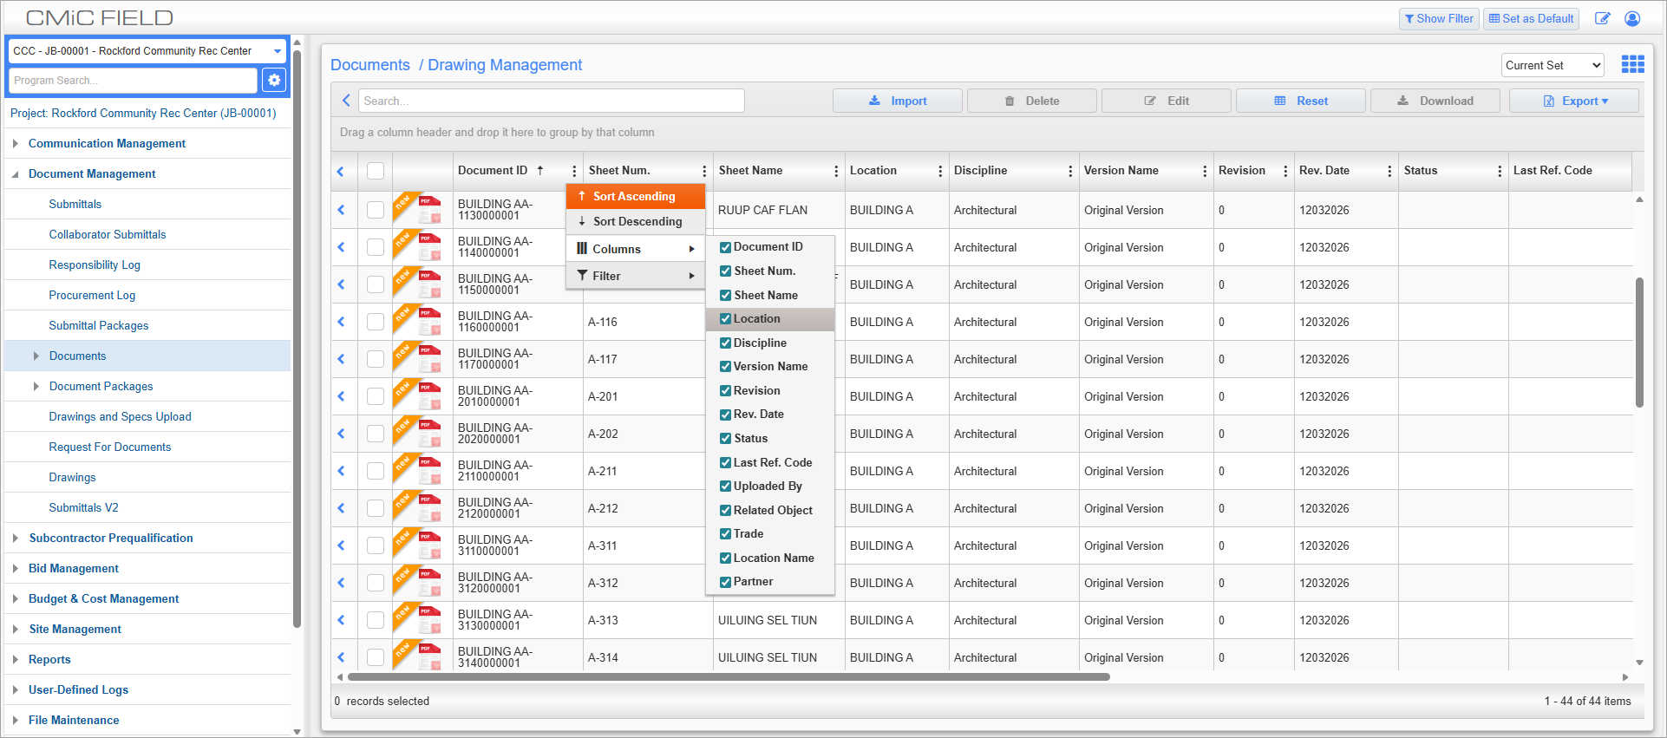The height and width of the screenshot is (738, 1667).
Task: Click the sidebar vertical scrollbar
Action: [x=297, y=338]
